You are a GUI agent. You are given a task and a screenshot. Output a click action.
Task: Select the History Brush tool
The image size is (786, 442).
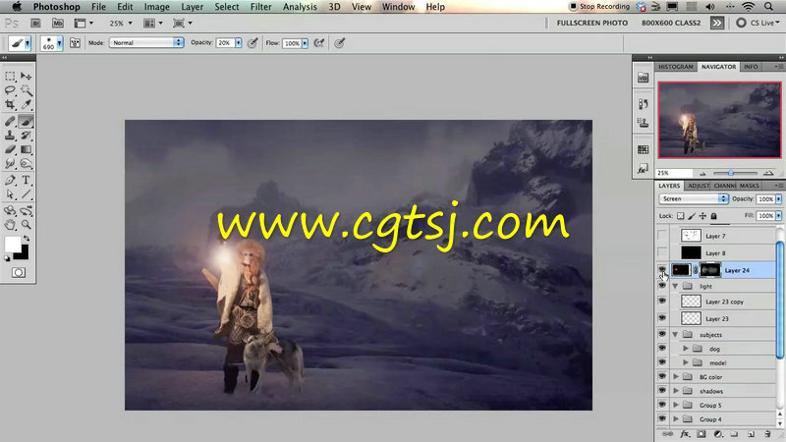27,136
